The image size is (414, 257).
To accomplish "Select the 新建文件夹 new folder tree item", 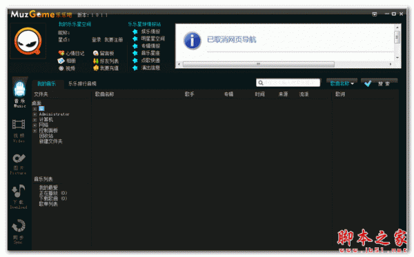I will click(x=51, y=141).
